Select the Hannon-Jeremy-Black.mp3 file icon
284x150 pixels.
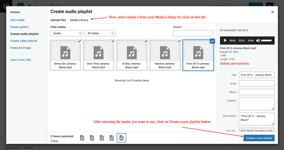pos(165,53)
